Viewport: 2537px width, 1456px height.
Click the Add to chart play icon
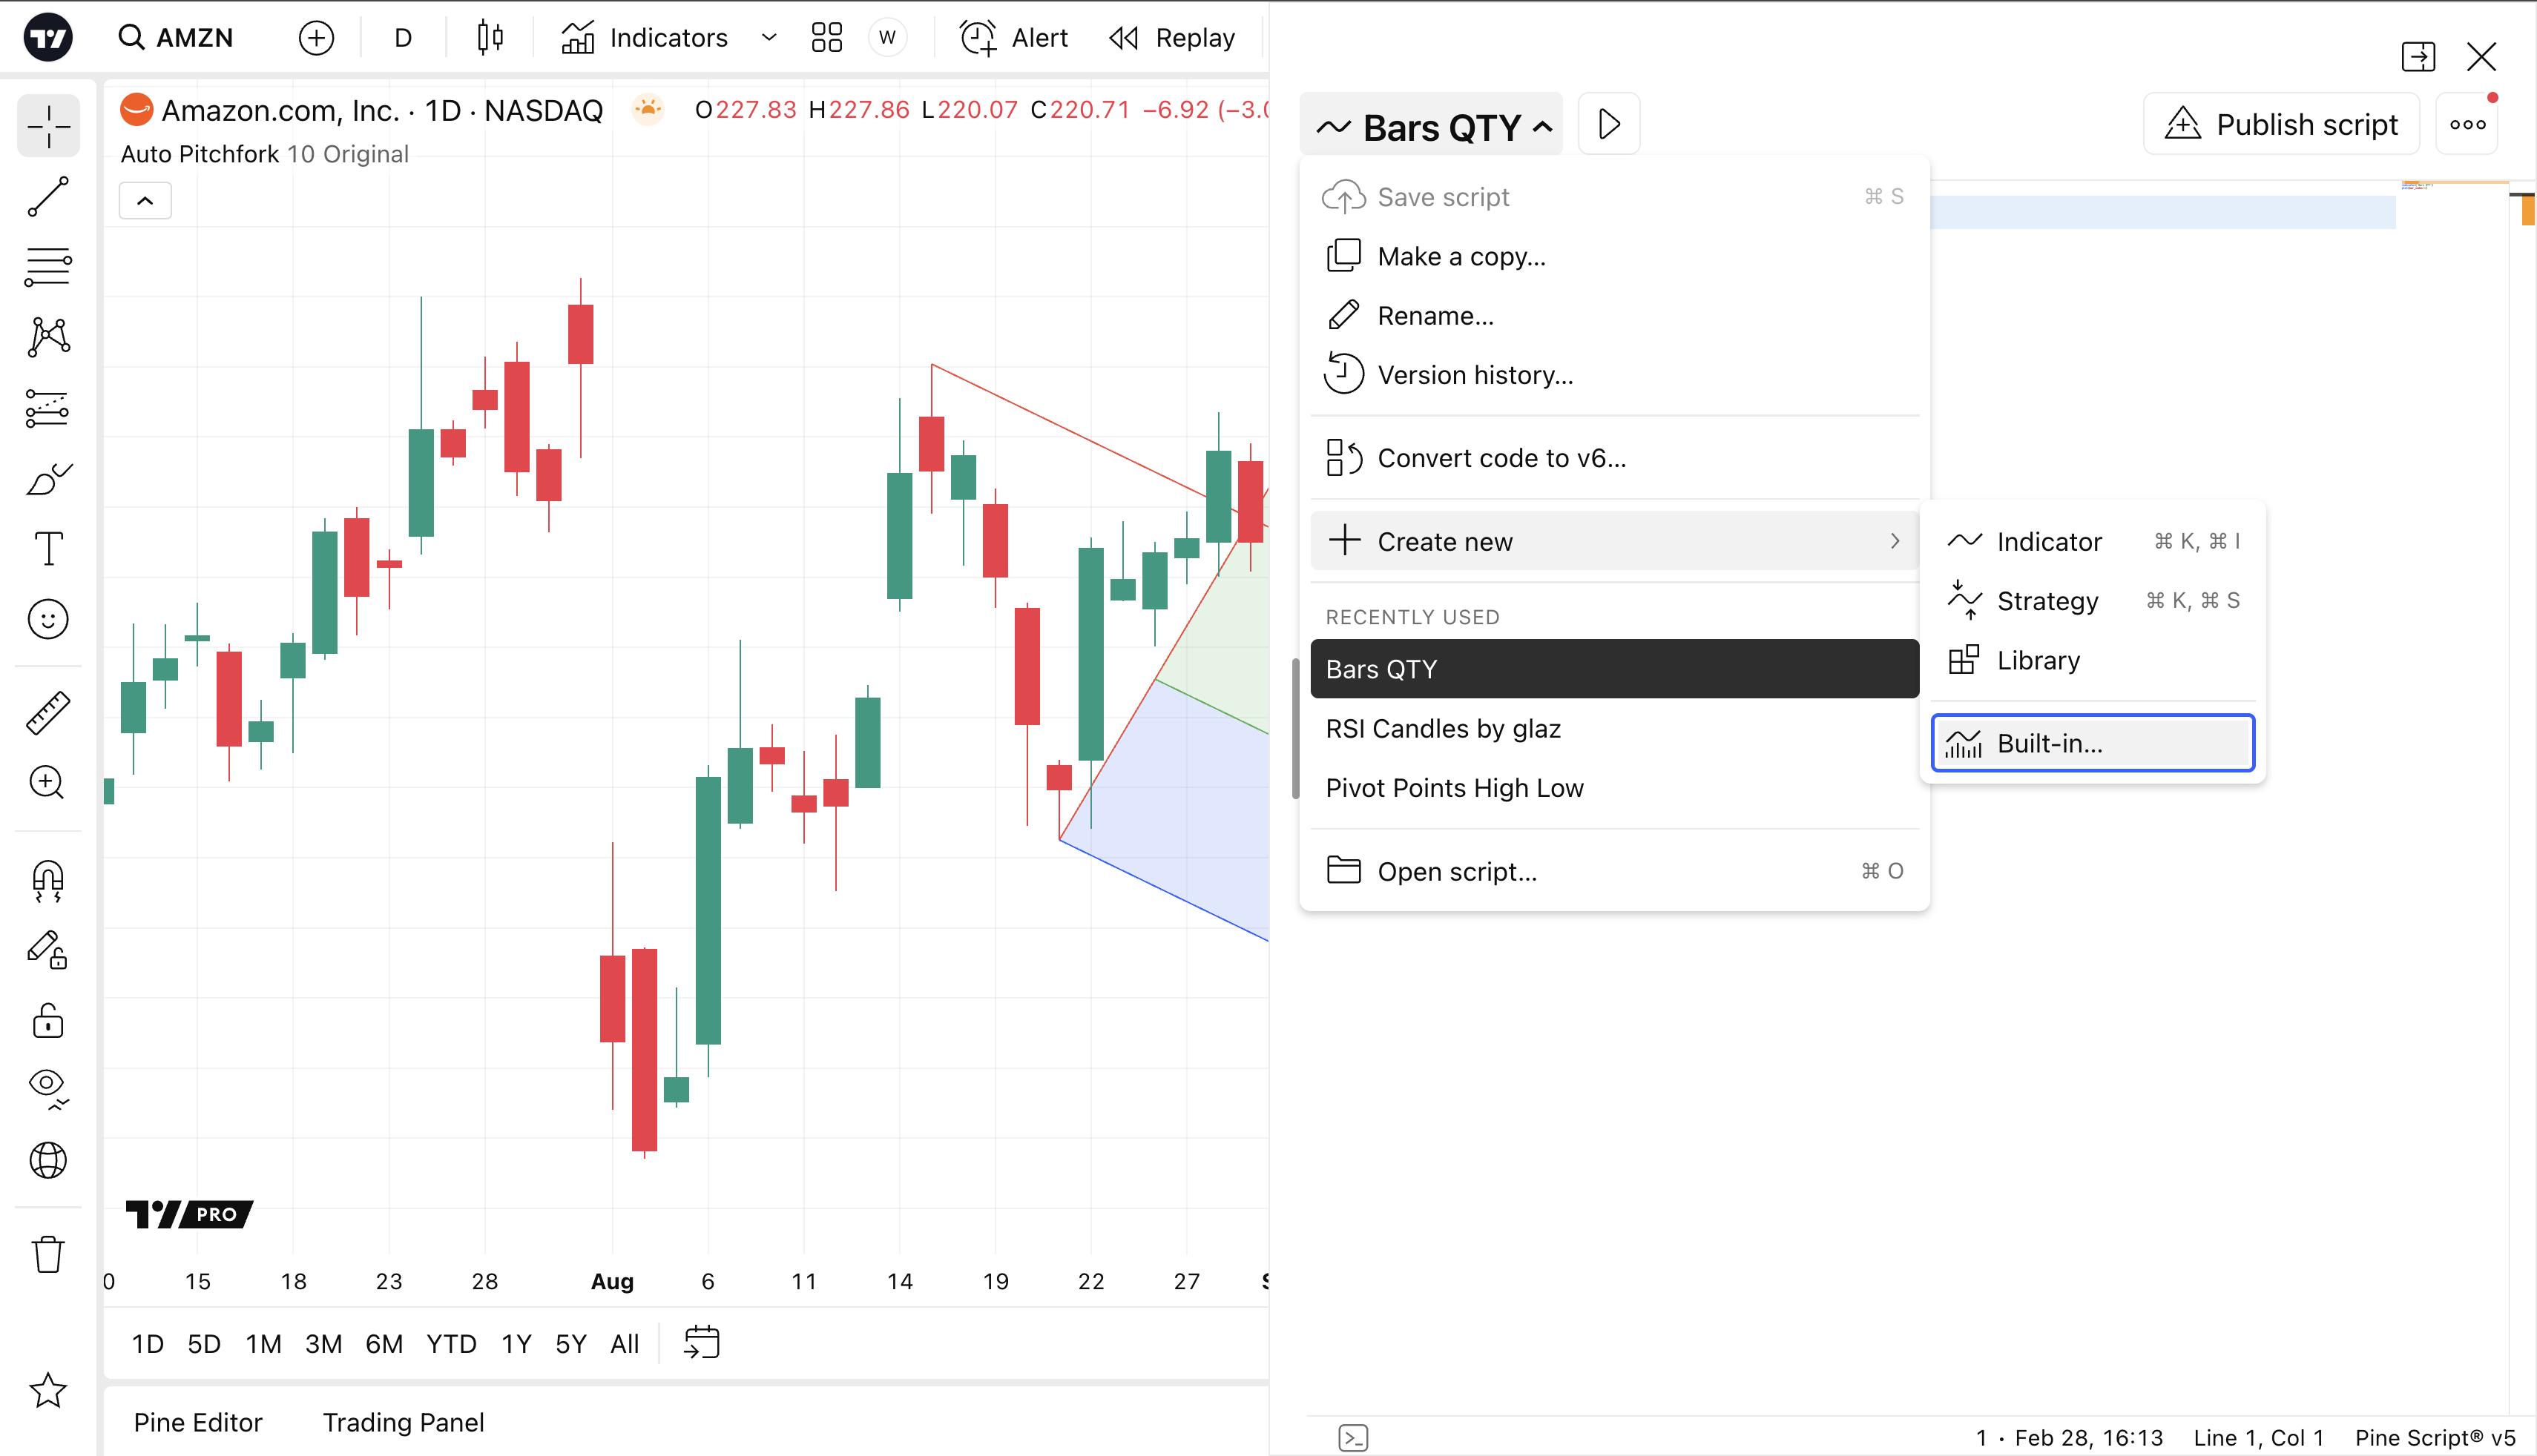(x=1609, y=125)
